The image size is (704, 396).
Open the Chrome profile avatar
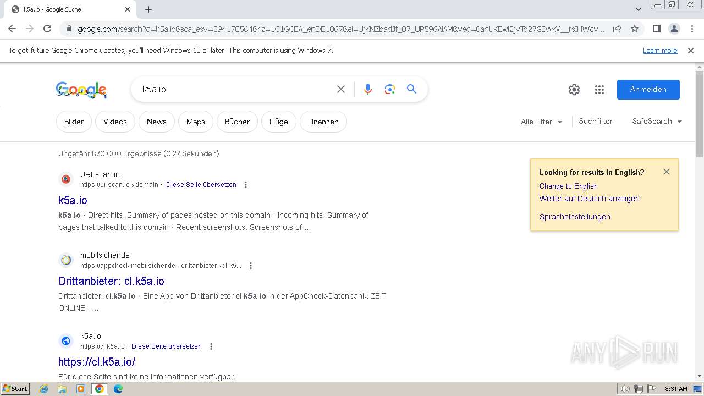pos(674,29)
